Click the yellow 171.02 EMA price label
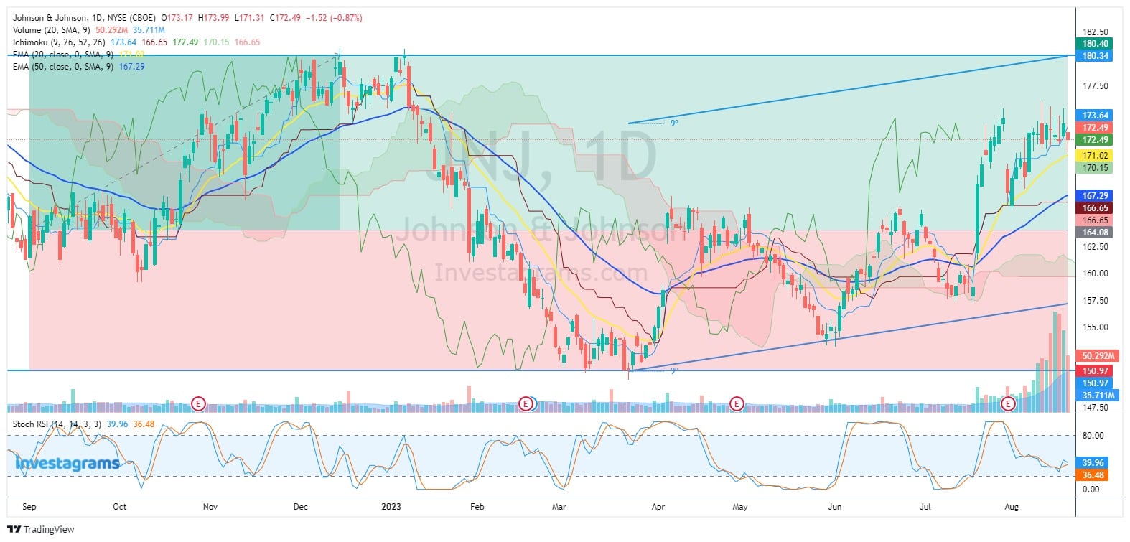 coord(1096,156)
